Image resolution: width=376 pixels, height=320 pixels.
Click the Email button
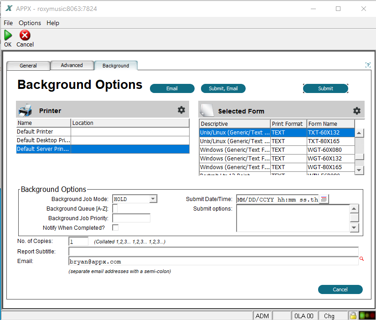pyautogui.click(x=172, y=88)
